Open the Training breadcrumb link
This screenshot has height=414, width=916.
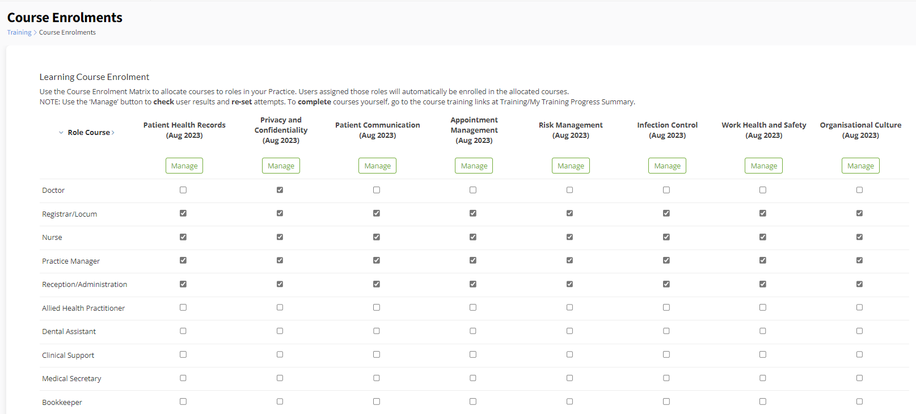(x=19, y=32)
